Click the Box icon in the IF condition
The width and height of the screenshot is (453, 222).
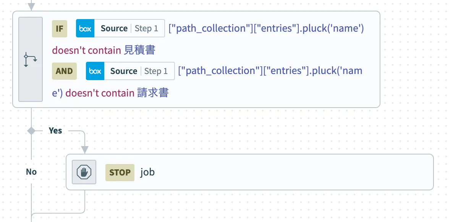click(x=85, y=29)
